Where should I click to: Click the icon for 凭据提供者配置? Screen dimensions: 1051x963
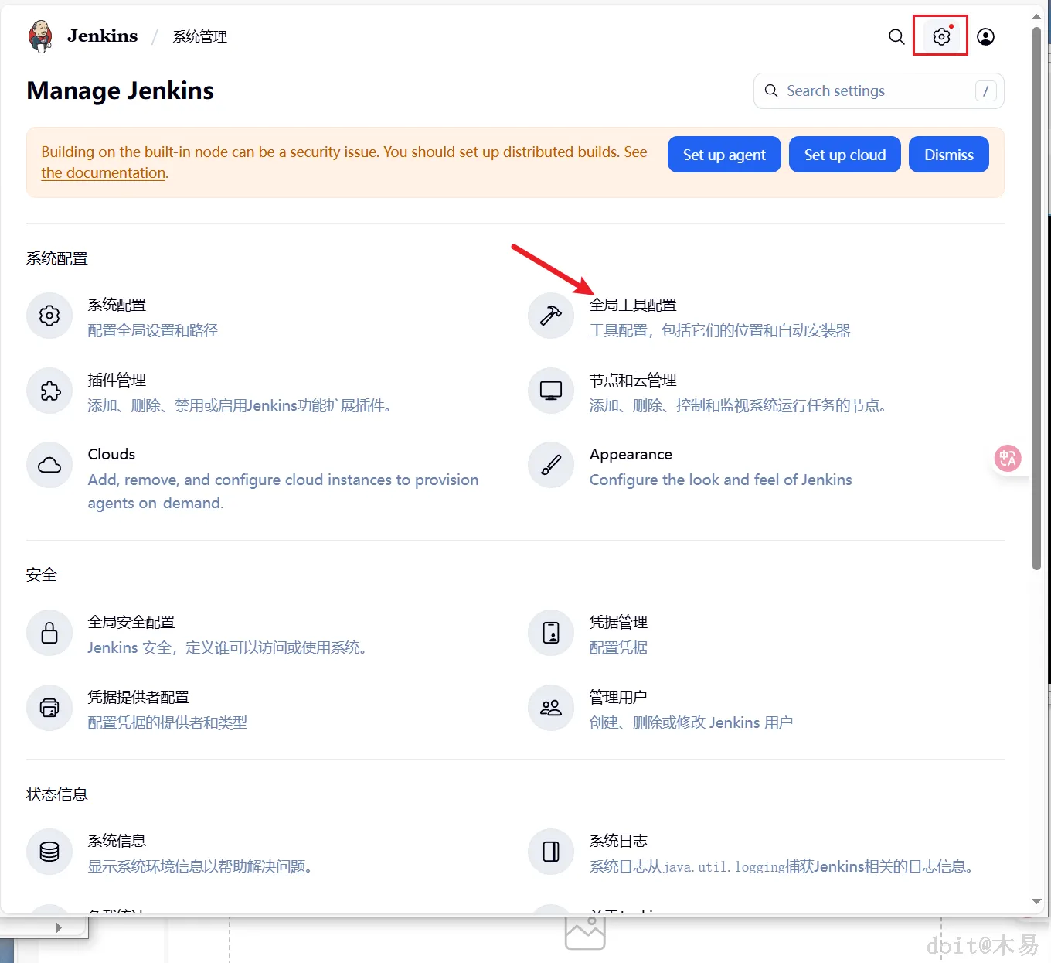tap(49, 708)
